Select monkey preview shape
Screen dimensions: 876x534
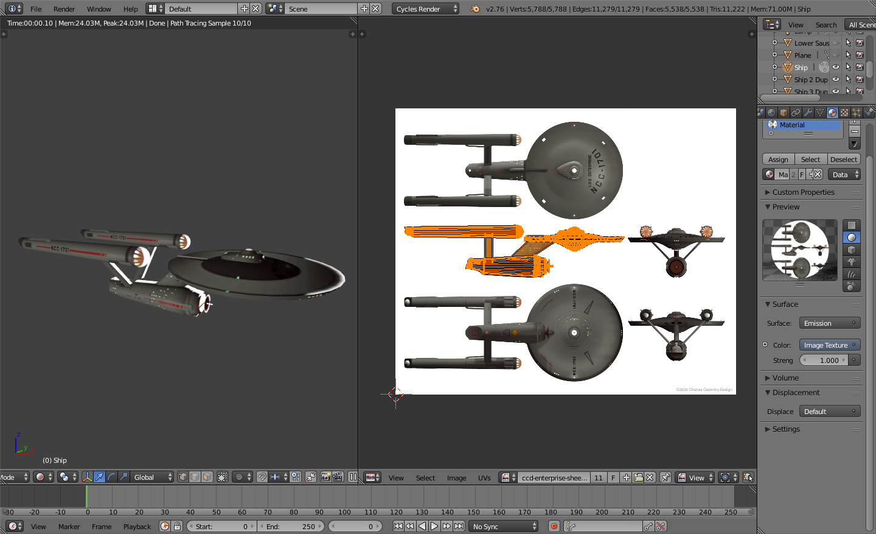(852, 262)
